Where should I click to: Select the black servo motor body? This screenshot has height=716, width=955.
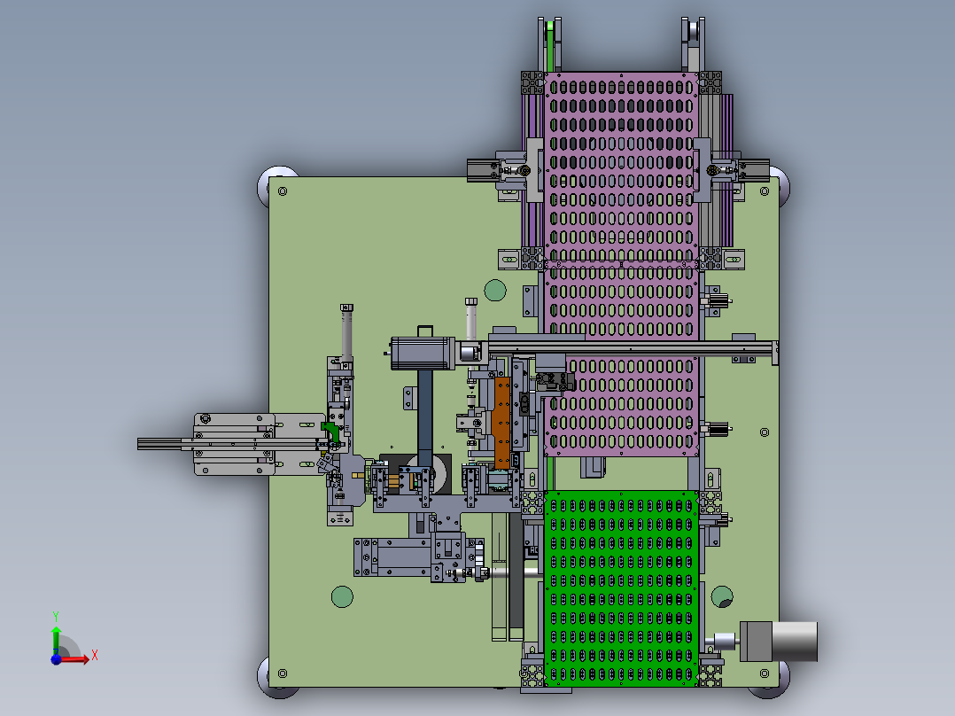coord(422,354)
